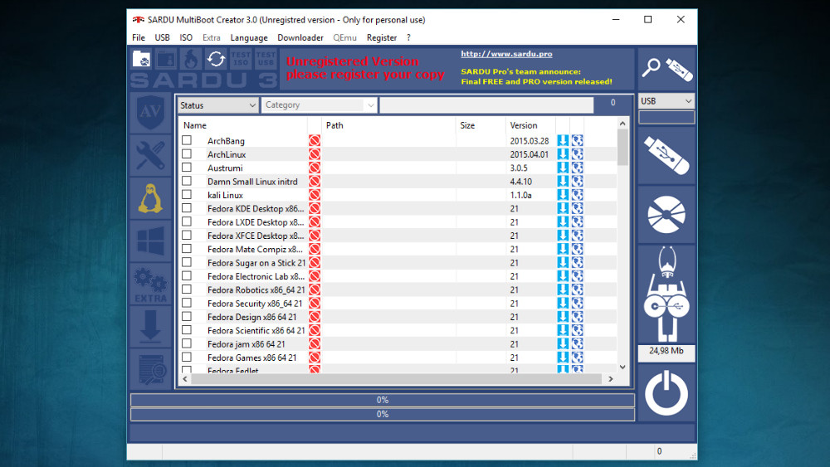Click red status icon for Fedora Security
This screenshot has width=830, height=467.
click(x=315, y=304)
